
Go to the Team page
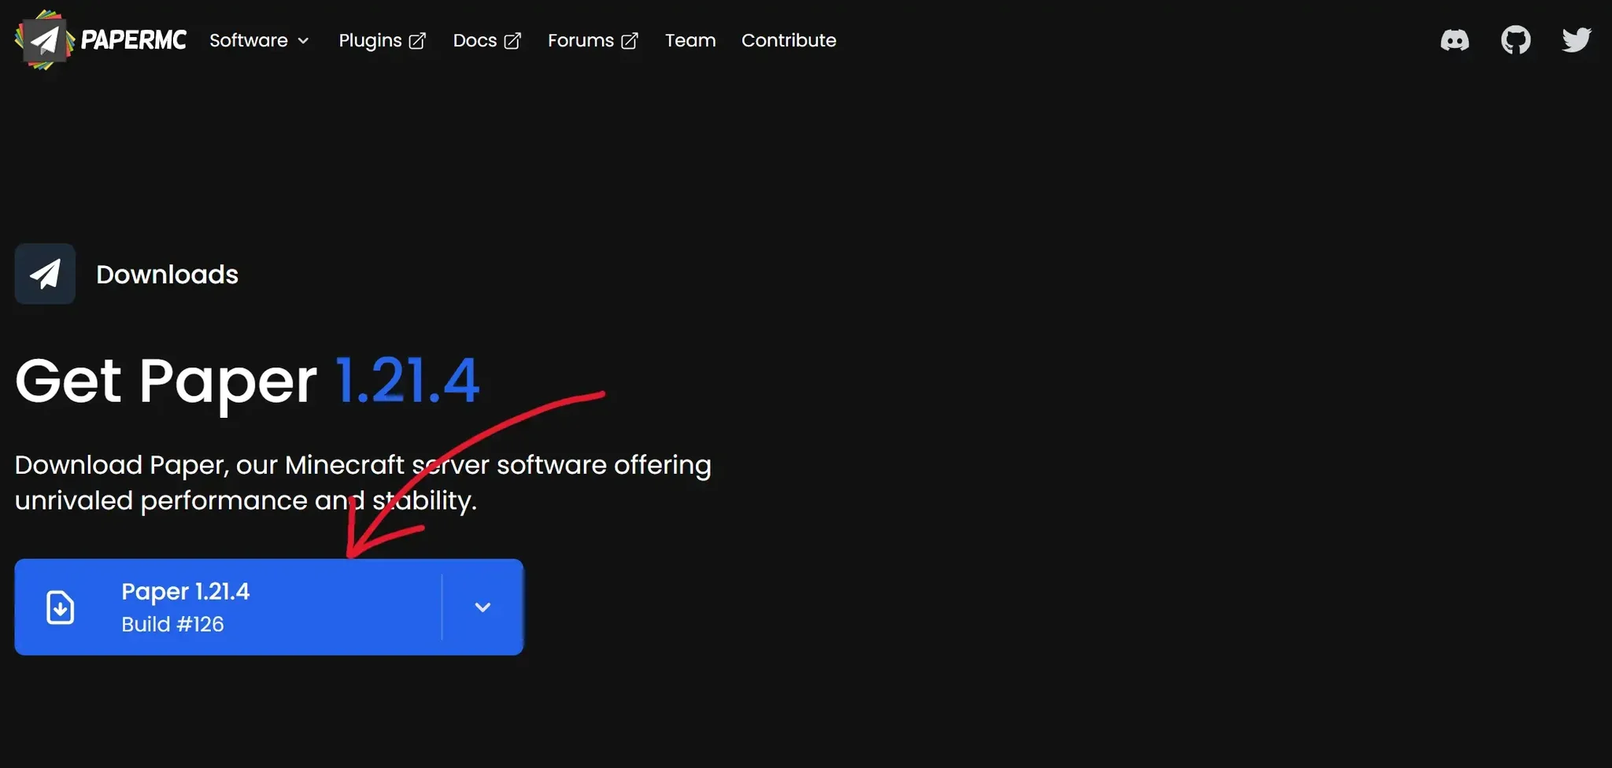(x=690, y=40)
